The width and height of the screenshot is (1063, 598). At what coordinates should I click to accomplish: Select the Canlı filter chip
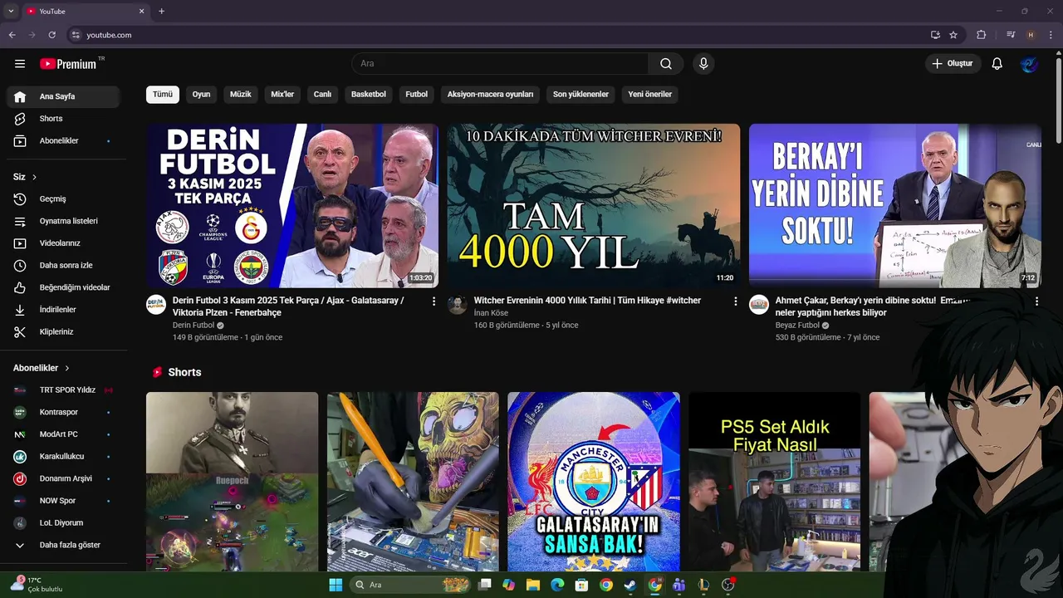coord(322,94)
